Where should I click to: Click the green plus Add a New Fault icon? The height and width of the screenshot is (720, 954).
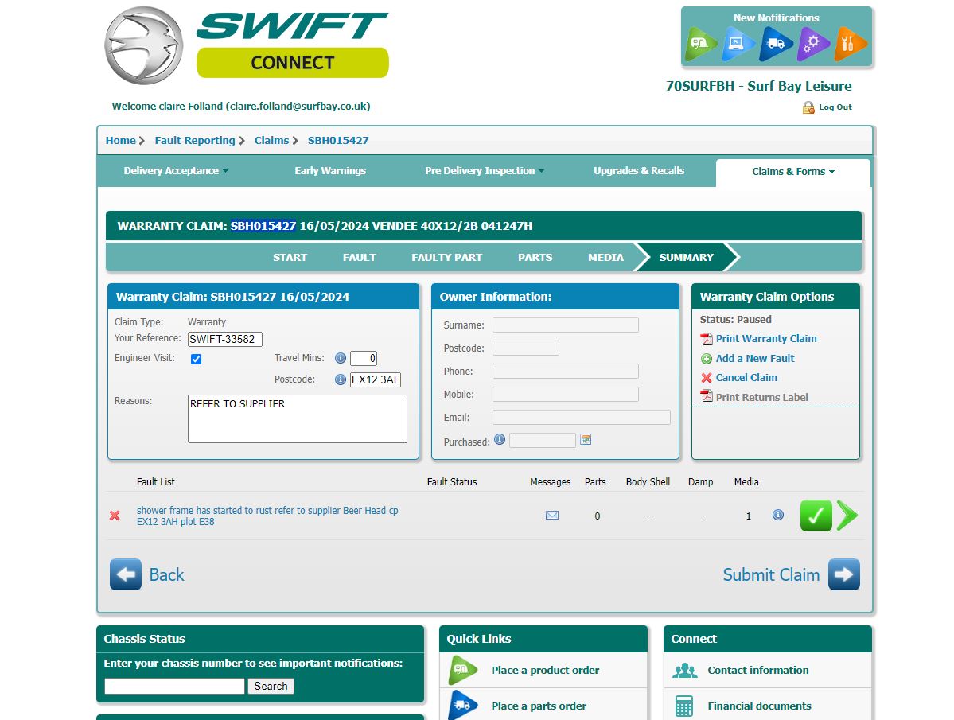click(707, 359)
